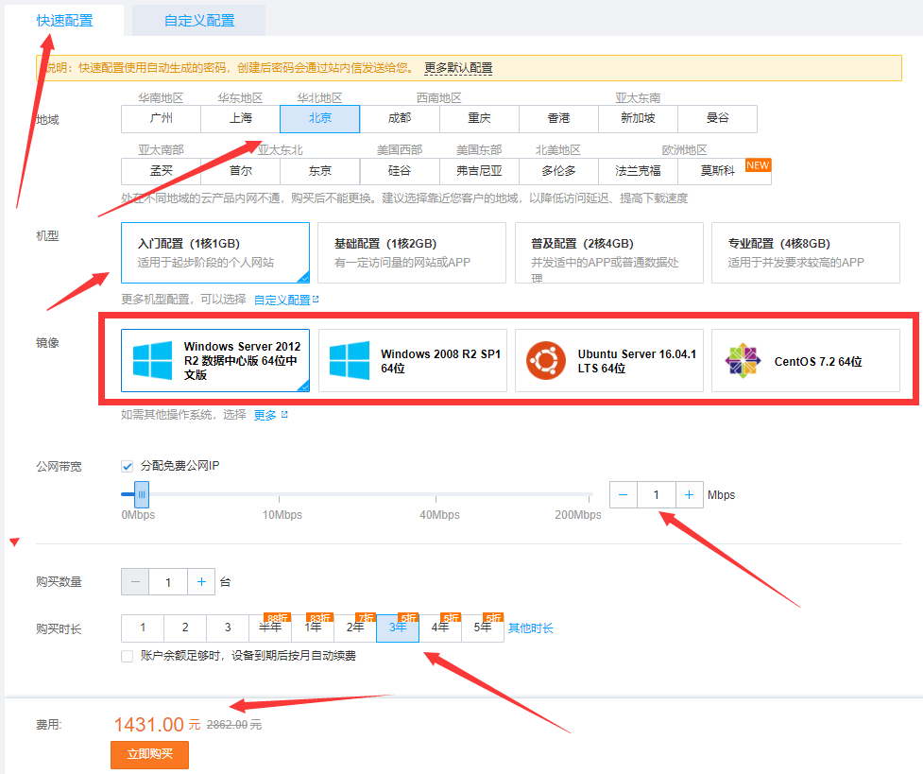The height and width of the screenshot is (774, 923).
Task: Enable auto-renew checkbox 账户余额足够时
Action: click(128, 656)
